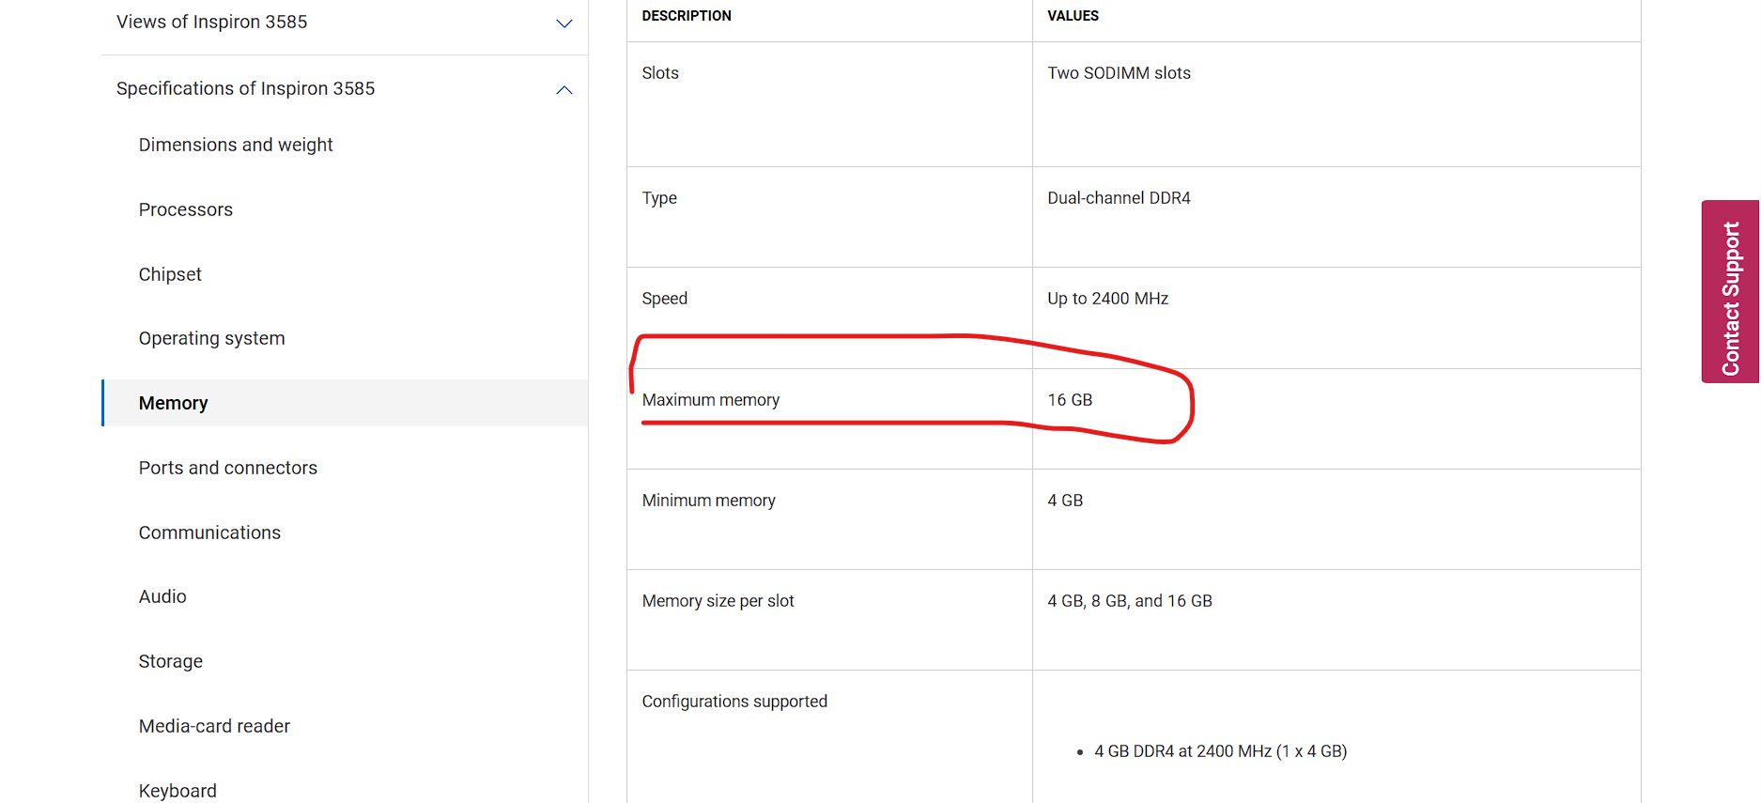Select Chipset in the sidebar
Viewport: 1761px width, 803px height.
[170, 274]
